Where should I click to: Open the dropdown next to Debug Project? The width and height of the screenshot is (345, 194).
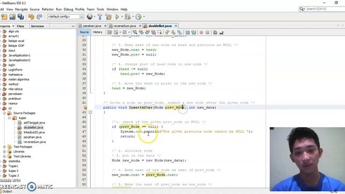pos(133,17)
